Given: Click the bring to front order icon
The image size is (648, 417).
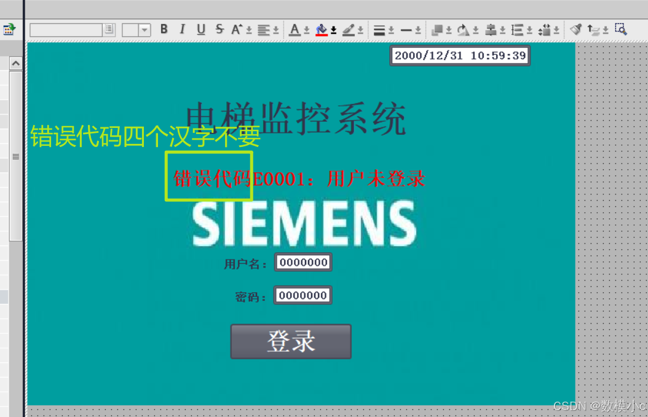Looking at the screenshot, I should coord(437,30).
